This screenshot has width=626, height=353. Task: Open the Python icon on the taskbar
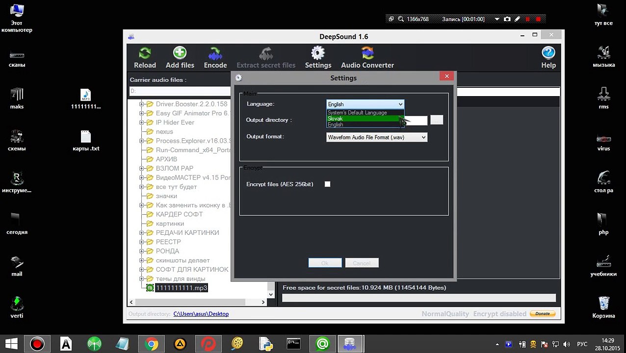(x=265, y=344)
